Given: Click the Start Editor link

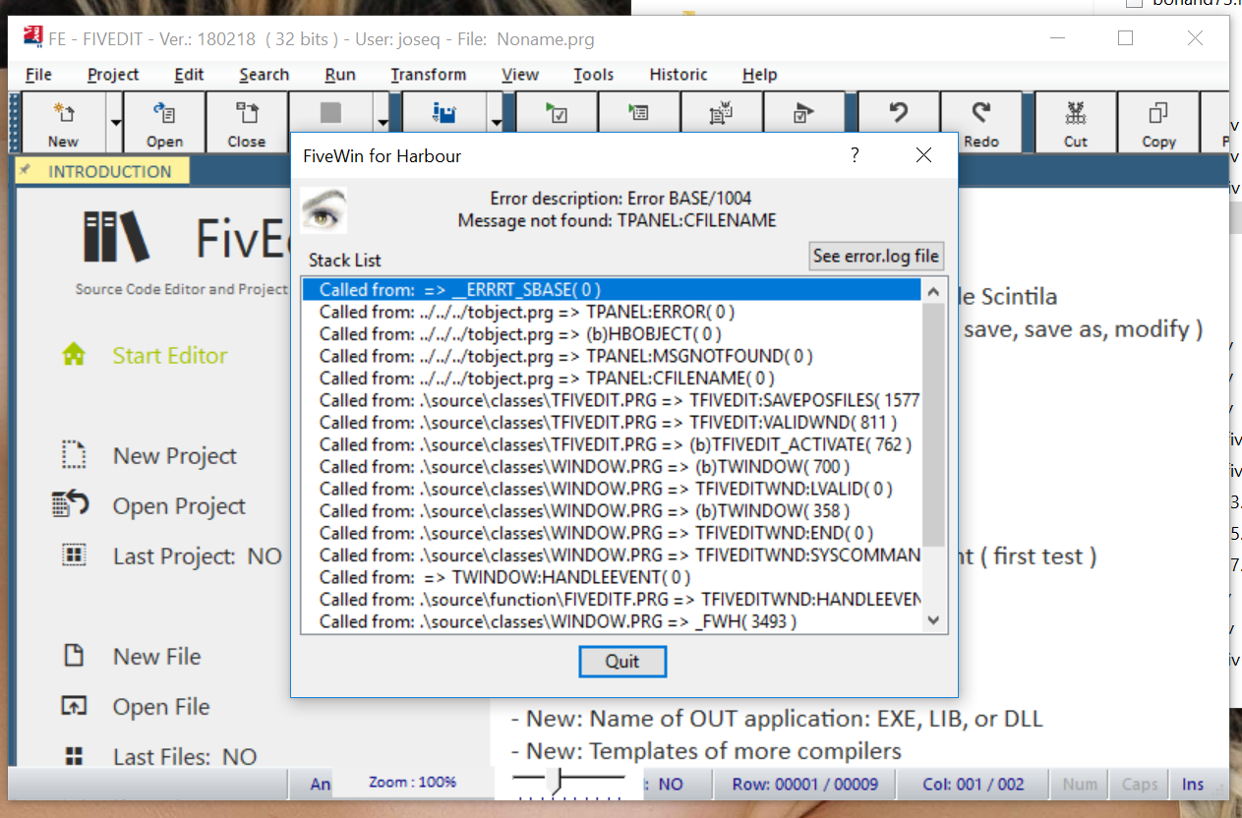Looking at the screenshot, I should [x=170, y=355].
